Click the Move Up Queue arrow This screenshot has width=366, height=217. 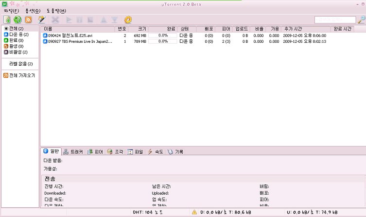[x=104, y=19]
